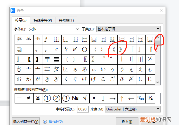
Task: Select the hiragana き character in grid
Action: tap(48, 79)
